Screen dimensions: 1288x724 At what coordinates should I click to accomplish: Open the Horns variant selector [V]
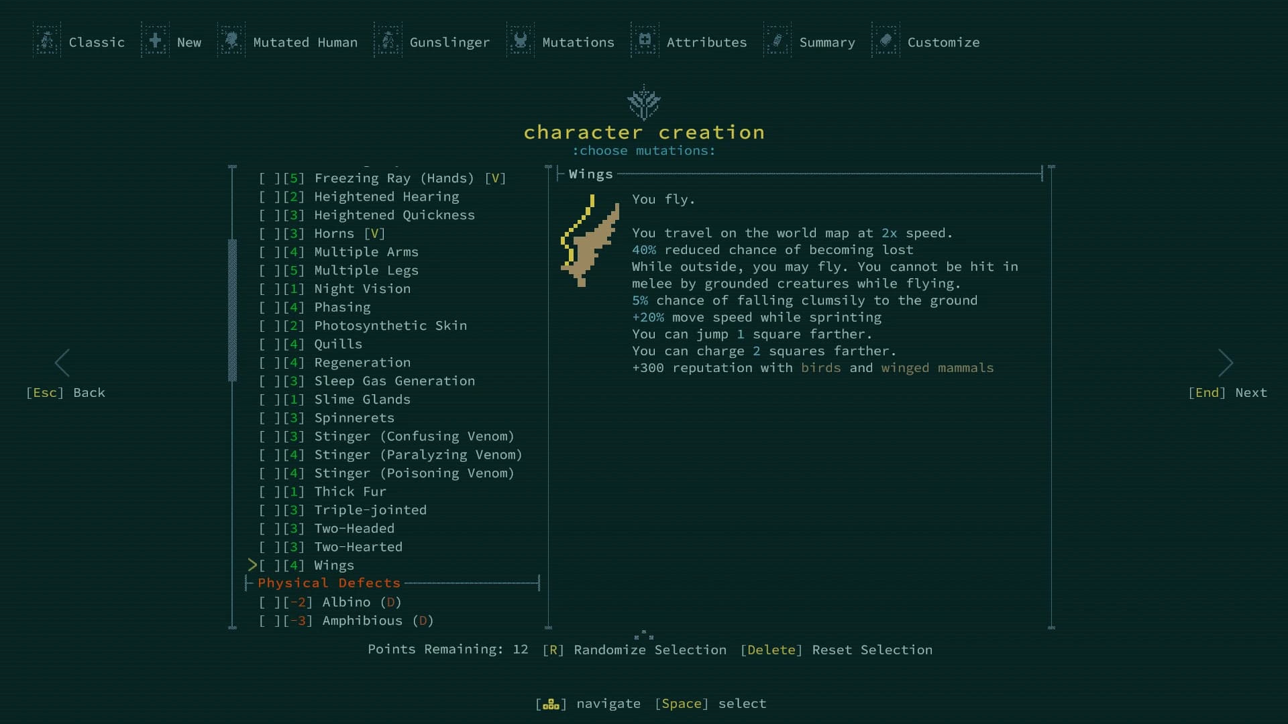pyautogui.click(x=376, y=233)
